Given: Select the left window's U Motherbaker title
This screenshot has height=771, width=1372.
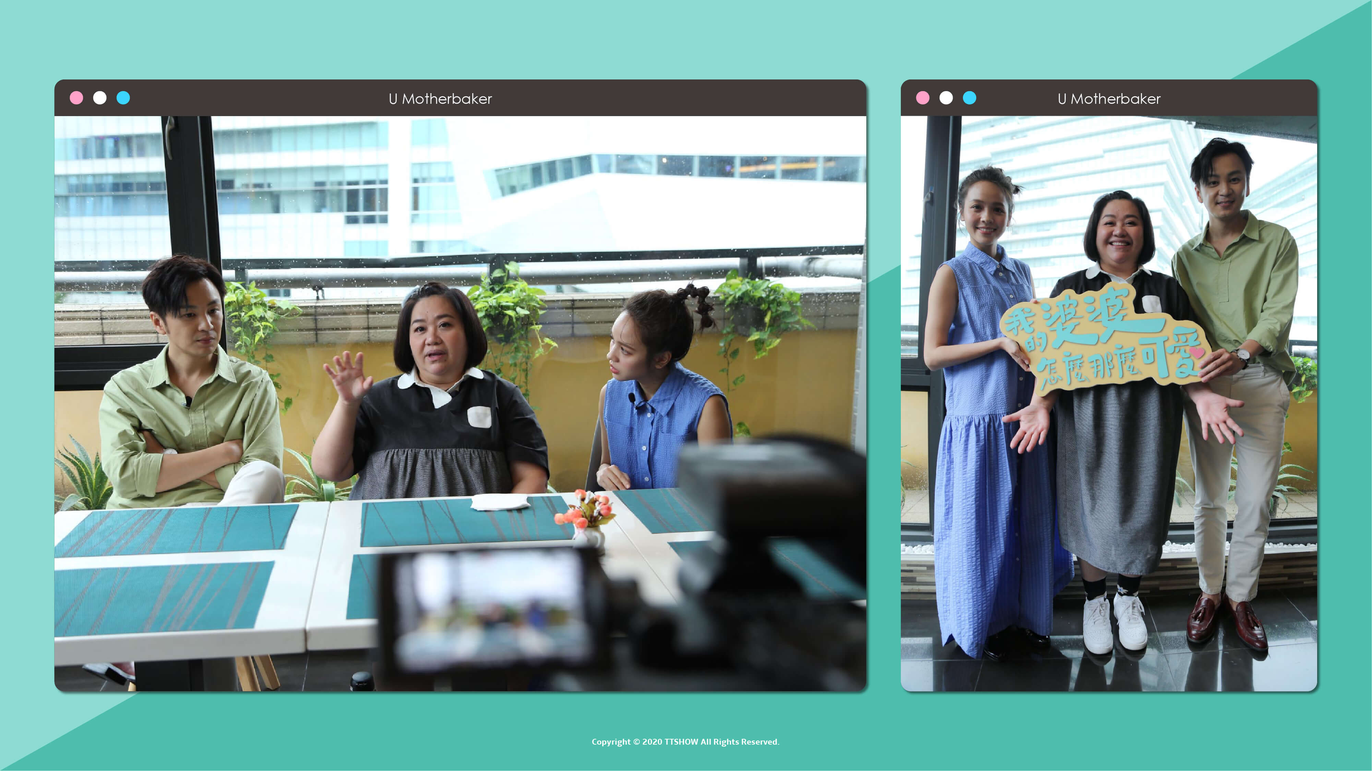Looking at the screenshot, I should (440, 99).
